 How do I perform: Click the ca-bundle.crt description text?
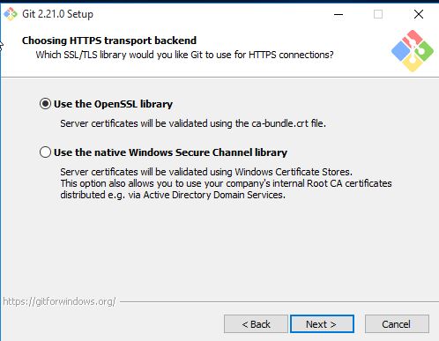(x=193, y=123)
